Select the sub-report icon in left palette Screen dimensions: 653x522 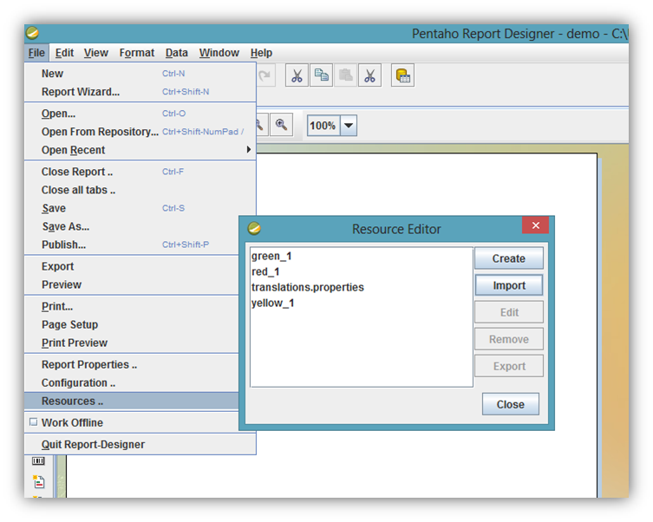38,481
